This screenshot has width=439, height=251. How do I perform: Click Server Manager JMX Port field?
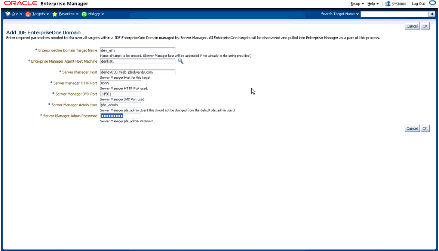pyautogui.click(x=120, y=94)
